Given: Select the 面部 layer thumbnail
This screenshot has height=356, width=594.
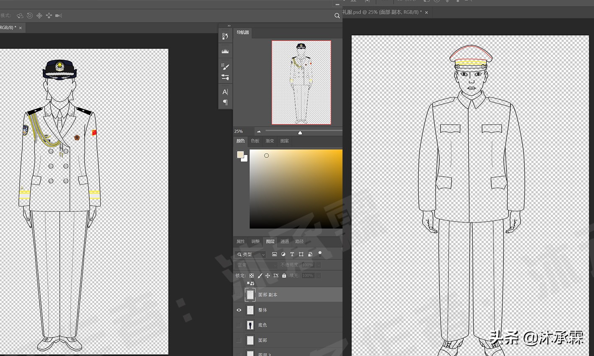Looking at the screenshot, I should pyautogui.click(x=250, y=340).
